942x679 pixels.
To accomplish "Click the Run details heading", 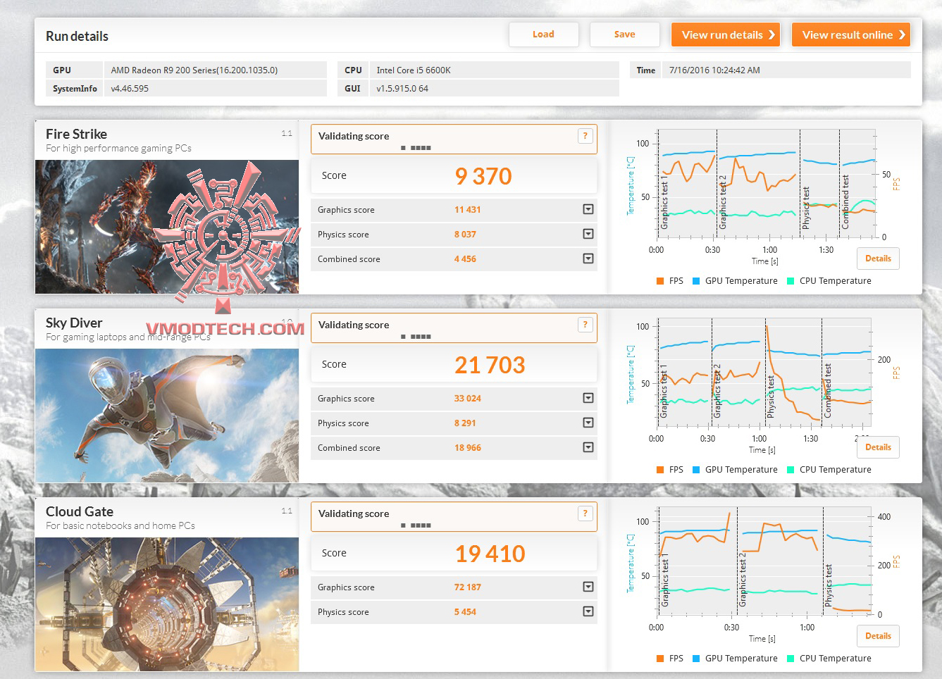I will (x=77, y=37).
